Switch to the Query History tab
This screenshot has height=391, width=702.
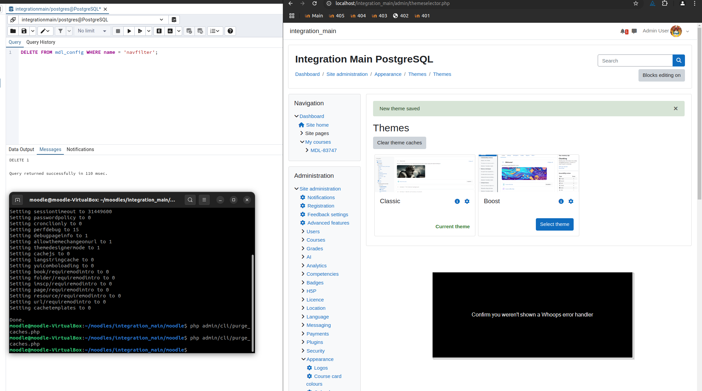[x=41, y=42]
